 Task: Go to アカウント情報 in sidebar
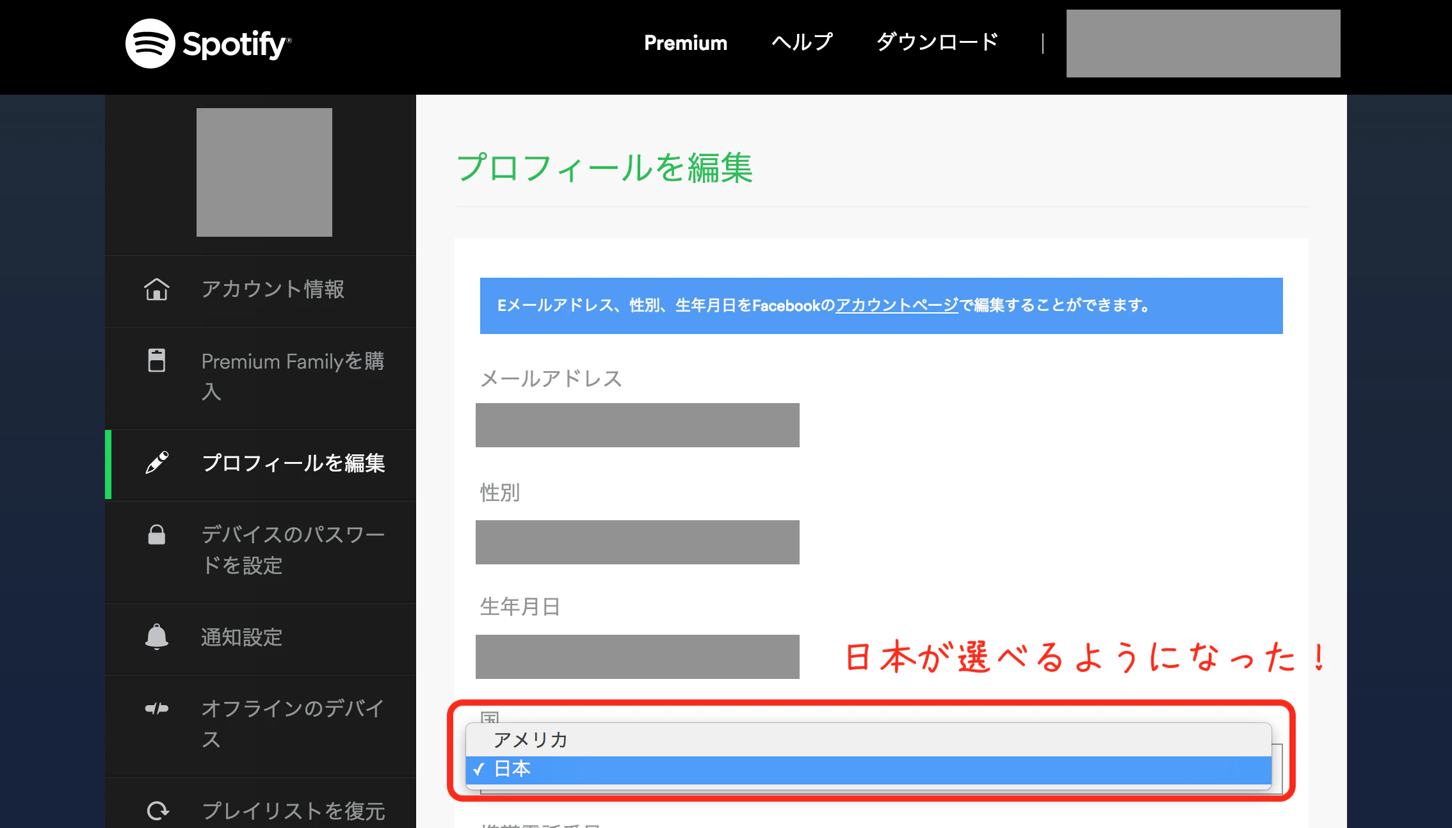pos(261,291)
